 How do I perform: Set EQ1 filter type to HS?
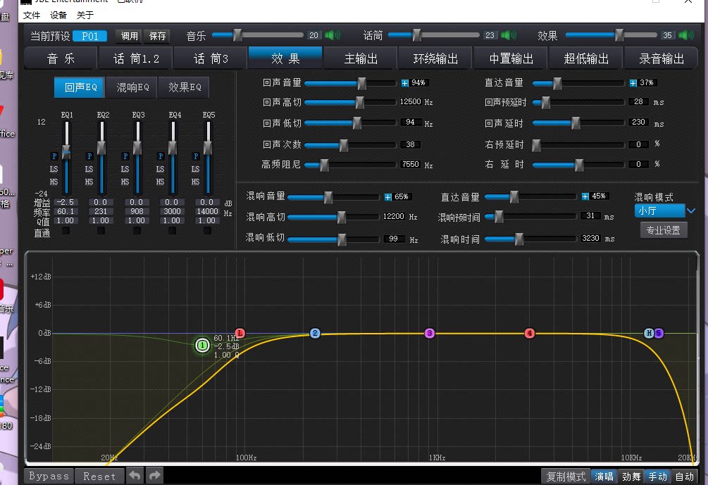(54, 182)
